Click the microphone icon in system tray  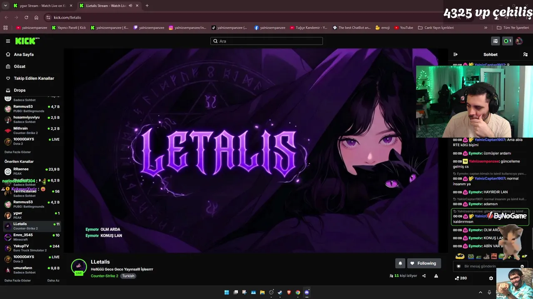[489, 292]
